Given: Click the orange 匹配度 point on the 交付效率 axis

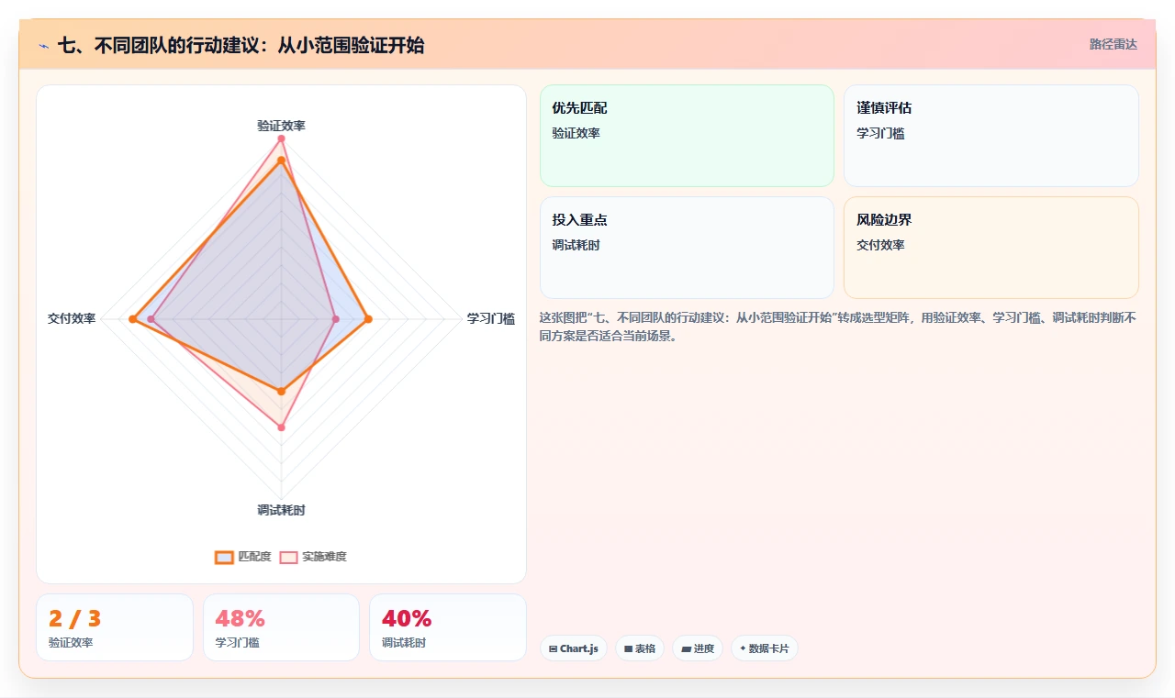Looking at the screenshot, I should click(x=132, y=319).
